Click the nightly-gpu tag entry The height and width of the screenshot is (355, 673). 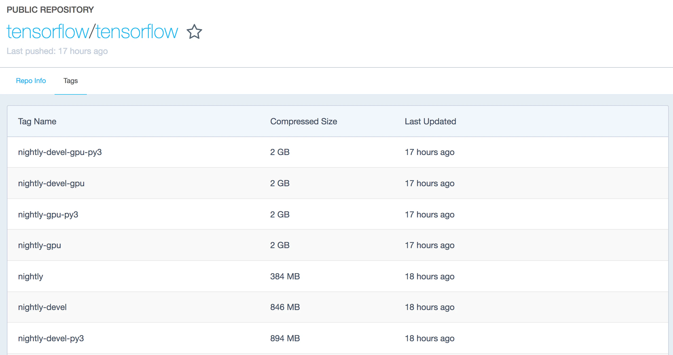pos(39,245)
